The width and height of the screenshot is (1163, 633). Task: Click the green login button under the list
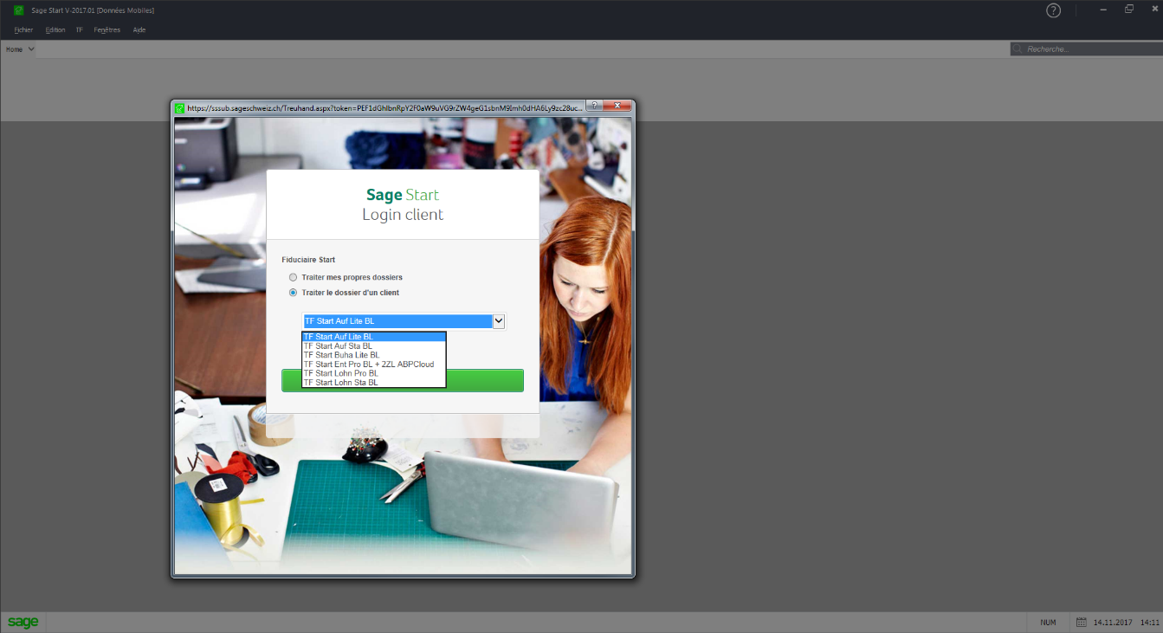pos(403,380)
